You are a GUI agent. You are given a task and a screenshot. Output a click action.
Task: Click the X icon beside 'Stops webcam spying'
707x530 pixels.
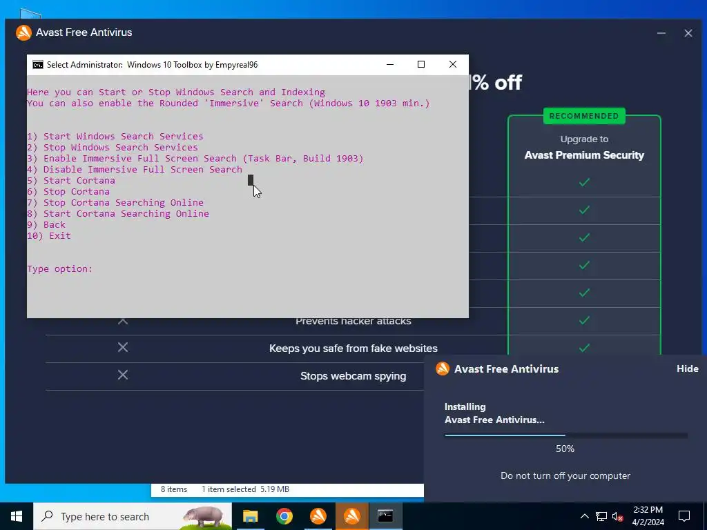(x=123, y=375)
